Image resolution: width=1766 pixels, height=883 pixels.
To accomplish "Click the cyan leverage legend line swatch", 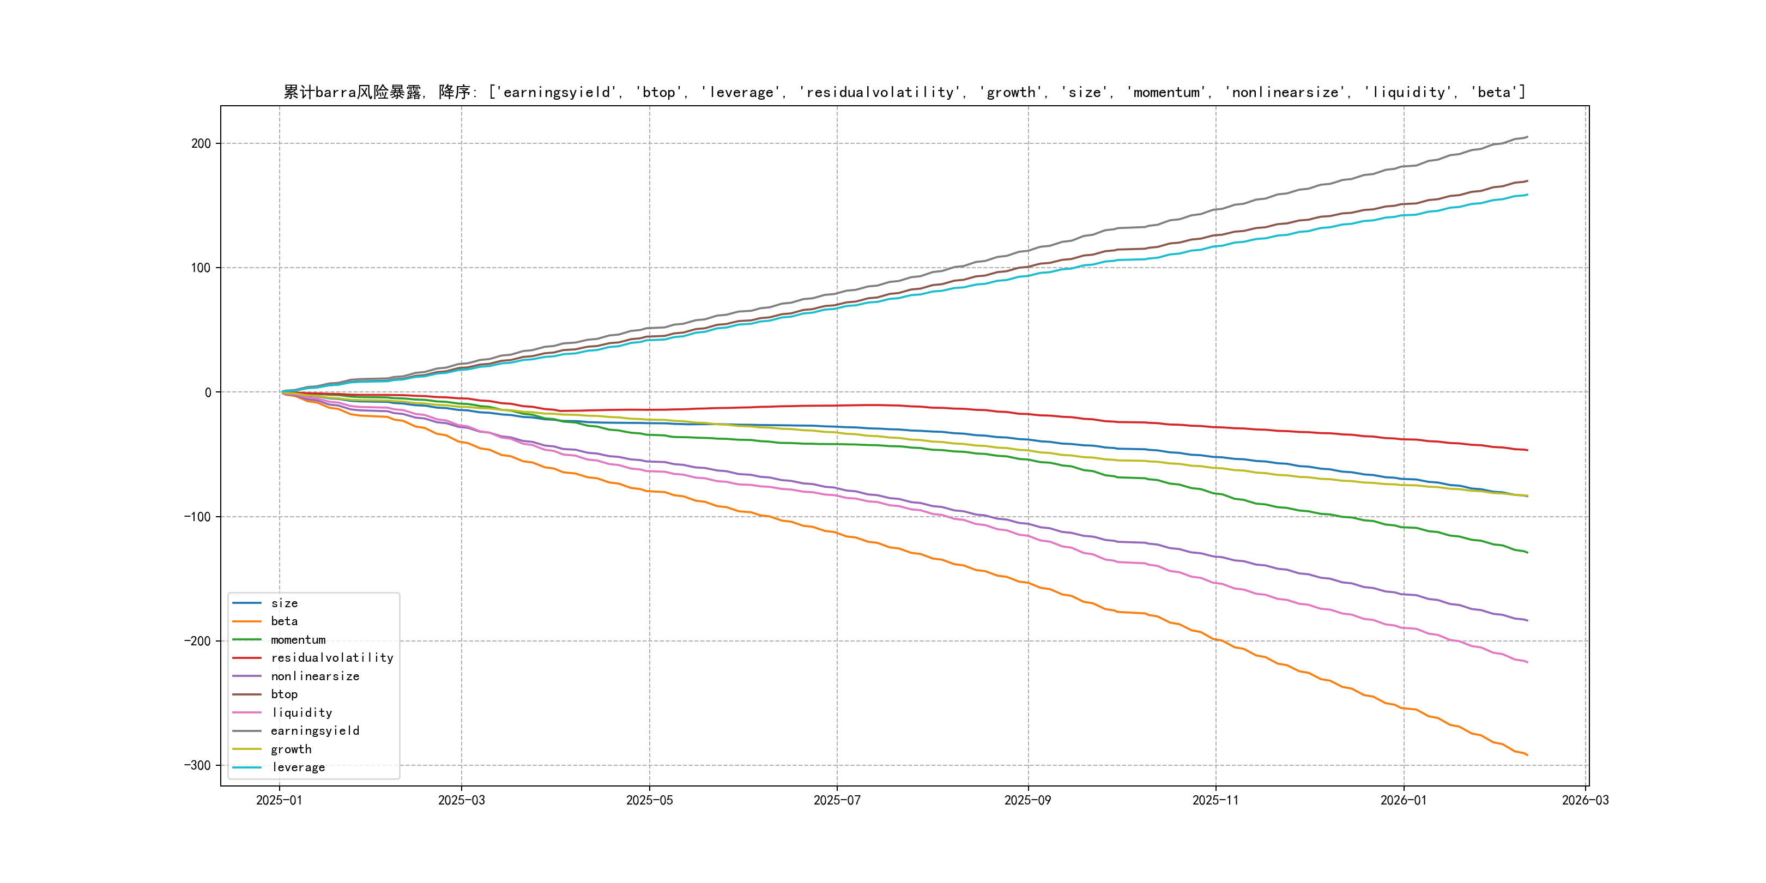I will [x=247, y=767].
